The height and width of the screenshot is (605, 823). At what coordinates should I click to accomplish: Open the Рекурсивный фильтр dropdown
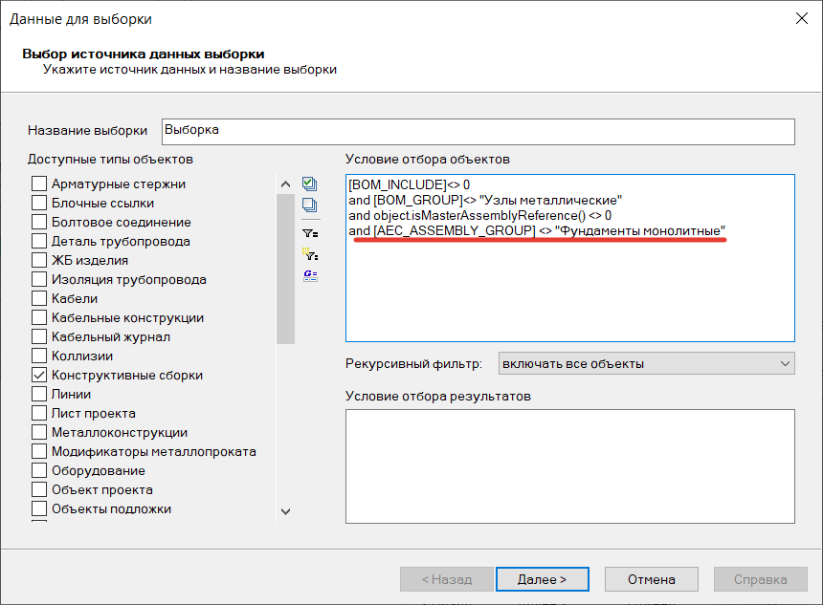(x=646, y=363)
